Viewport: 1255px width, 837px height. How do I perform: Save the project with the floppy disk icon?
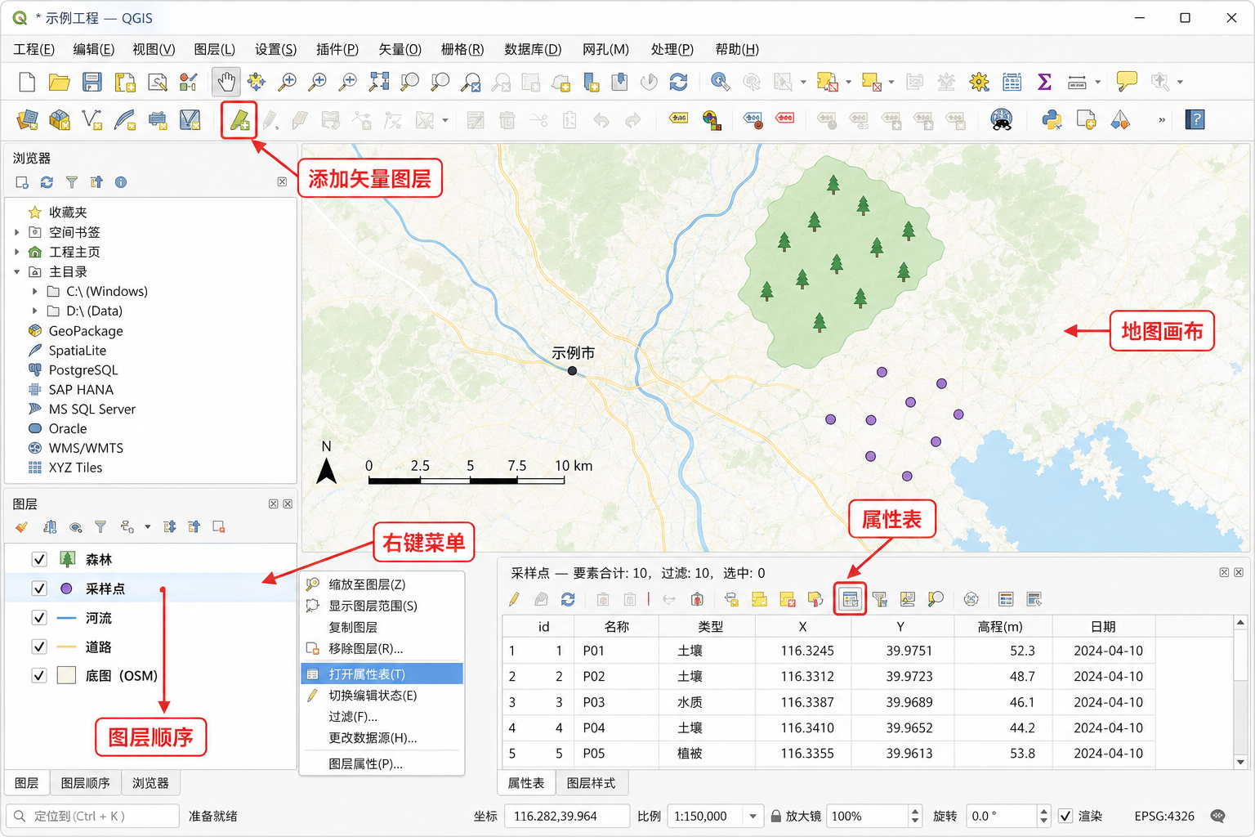92,82
